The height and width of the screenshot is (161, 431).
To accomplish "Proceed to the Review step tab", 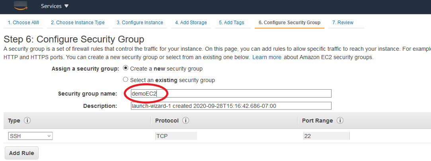I will coord(343,23).
